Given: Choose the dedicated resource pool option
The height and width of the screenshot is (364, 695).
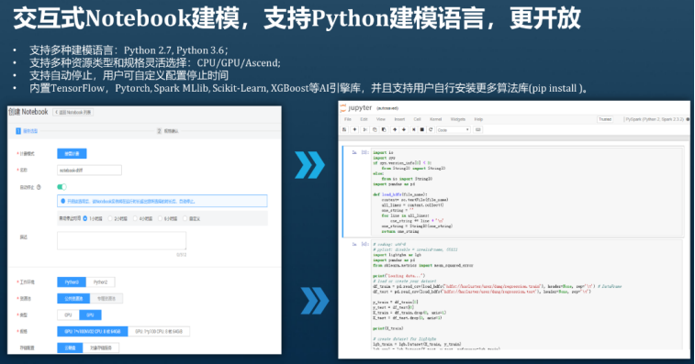Looking at the screenshot, I should coord(106,299).
